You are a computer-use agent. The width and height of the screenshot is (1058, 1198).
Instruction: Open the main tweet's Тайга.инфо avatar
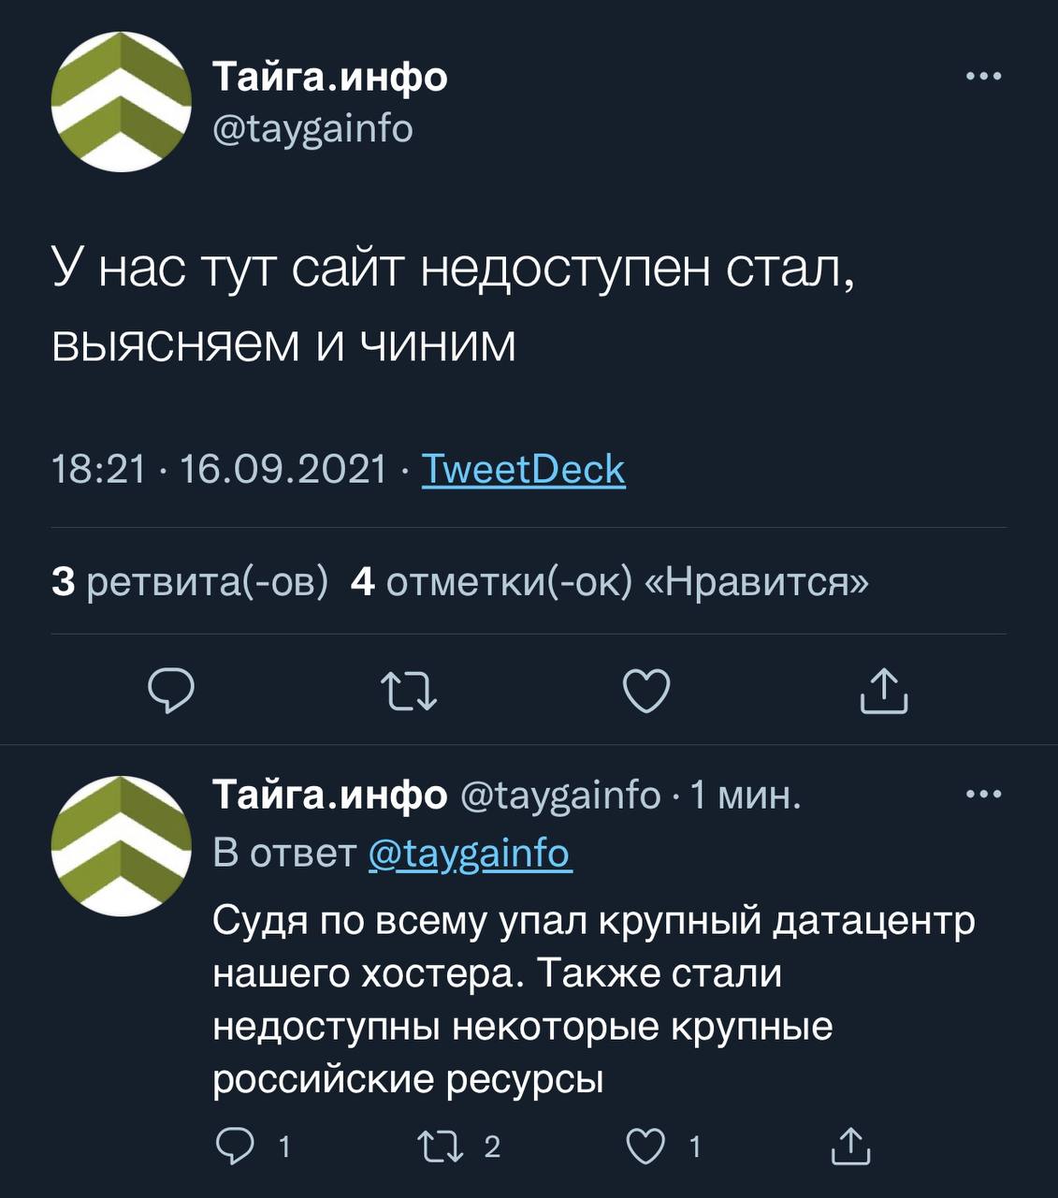click(x=121, y=101)
